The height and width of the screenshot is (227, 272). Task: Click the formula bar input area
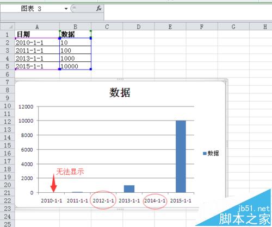click(188, 12)
